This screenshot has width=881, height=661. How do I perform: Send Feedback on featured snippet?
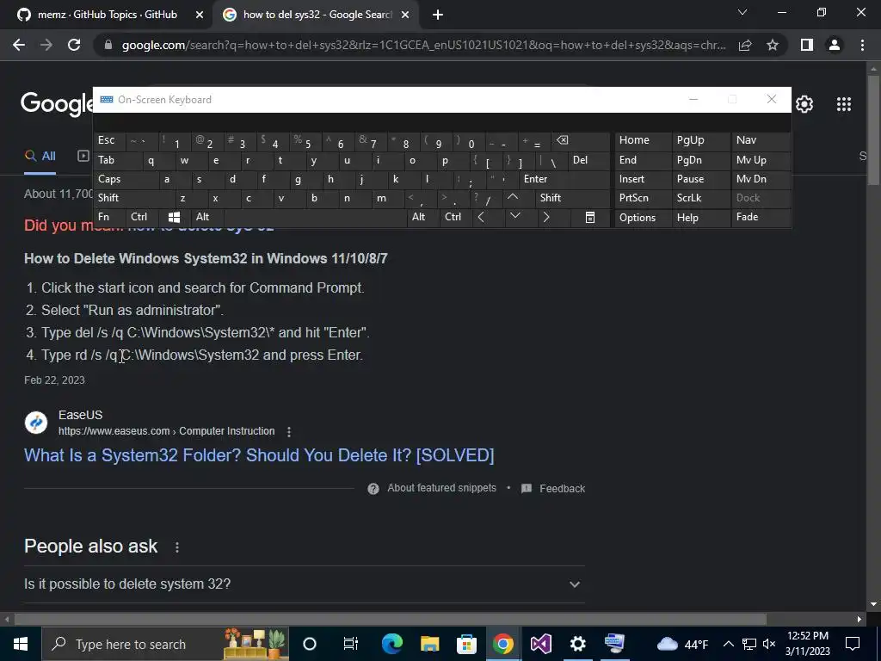pyautogui.click(x=553, y=489)
